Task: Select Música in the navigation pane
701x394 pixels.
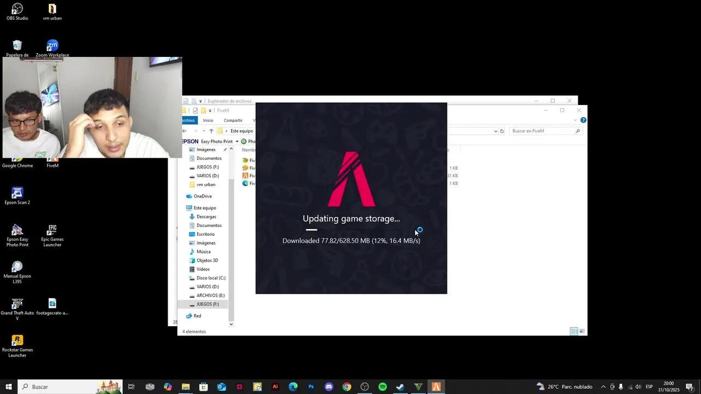Action: (203, 252)
